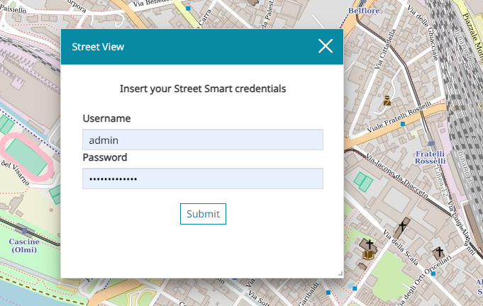The height and width of the screenshot is (306, 483).
Task: Click the Username input field
Action: point(202,140)
